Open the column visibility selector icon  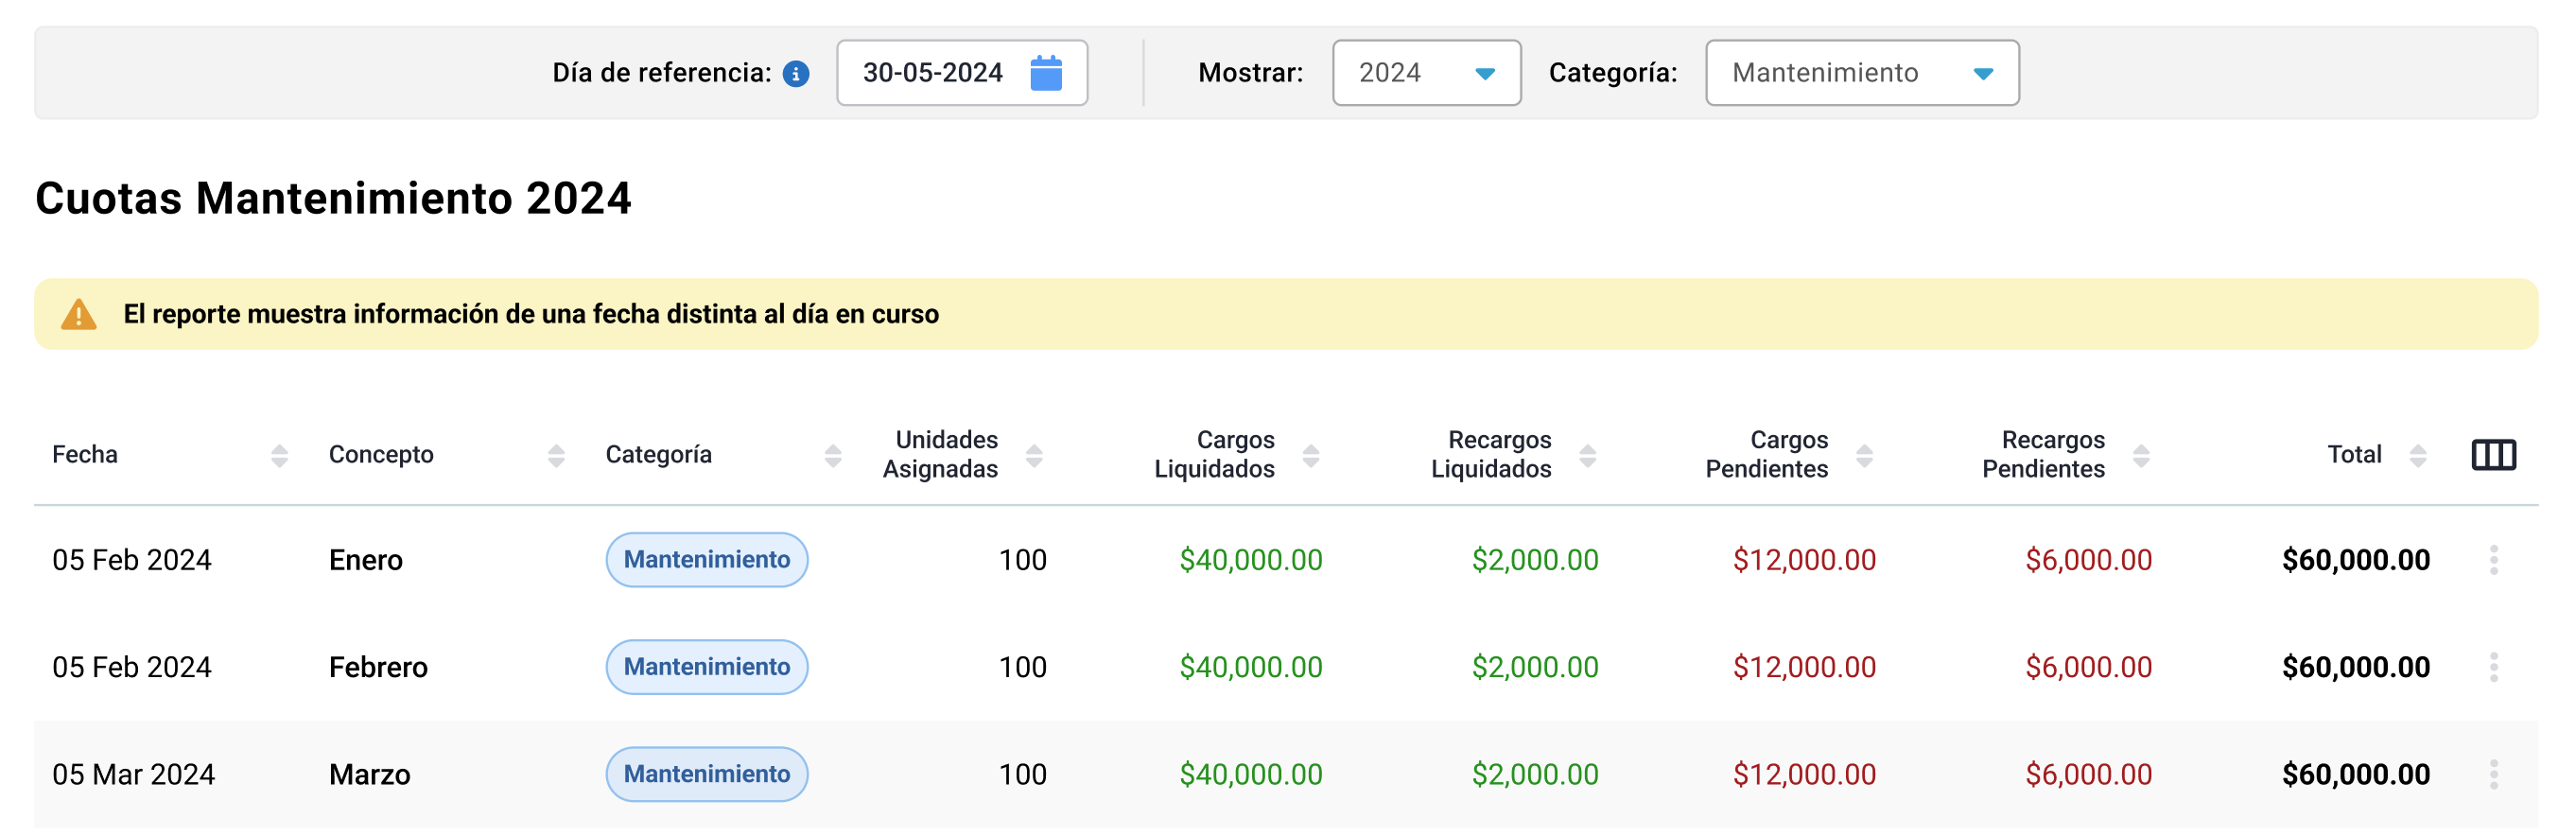pyautogui.click(x=2493, y=455)
